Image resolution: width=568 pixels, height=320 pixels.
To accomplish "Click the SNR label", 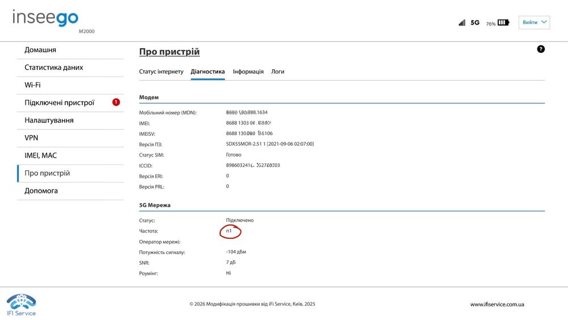I will point(144,263).
